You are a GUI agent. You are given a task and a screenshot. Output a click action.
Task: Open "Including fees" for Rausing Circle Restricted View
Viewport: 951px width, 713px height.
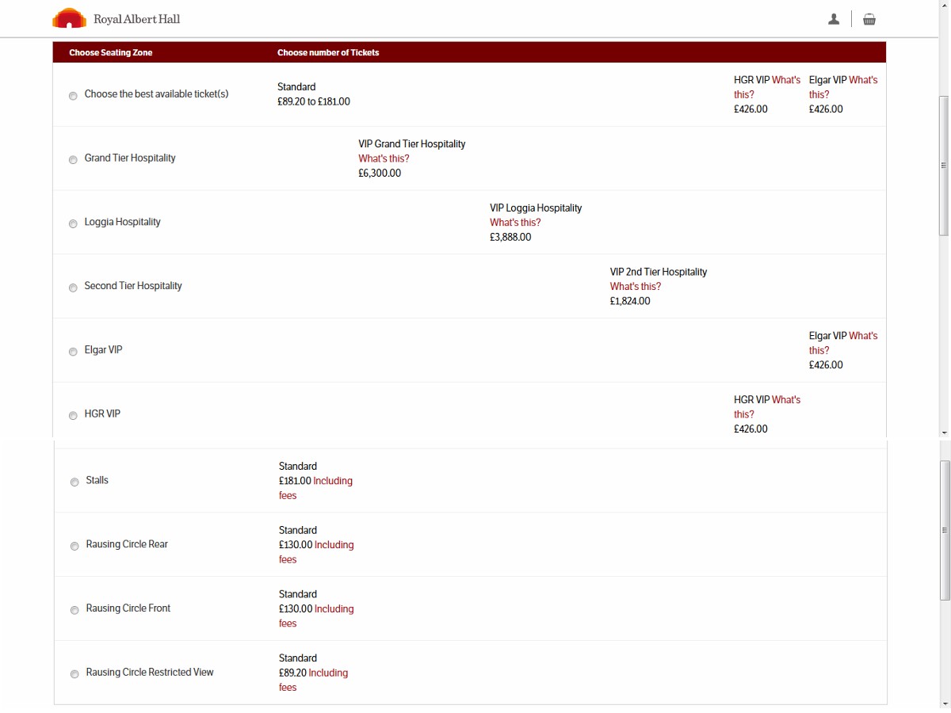point(313,681)
